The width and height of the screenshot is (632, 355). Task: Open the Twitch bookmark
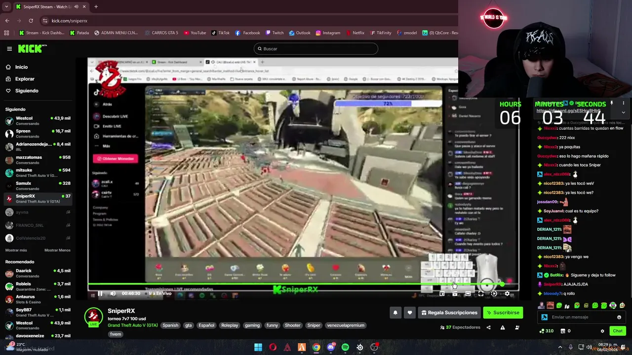pos(274,33)
